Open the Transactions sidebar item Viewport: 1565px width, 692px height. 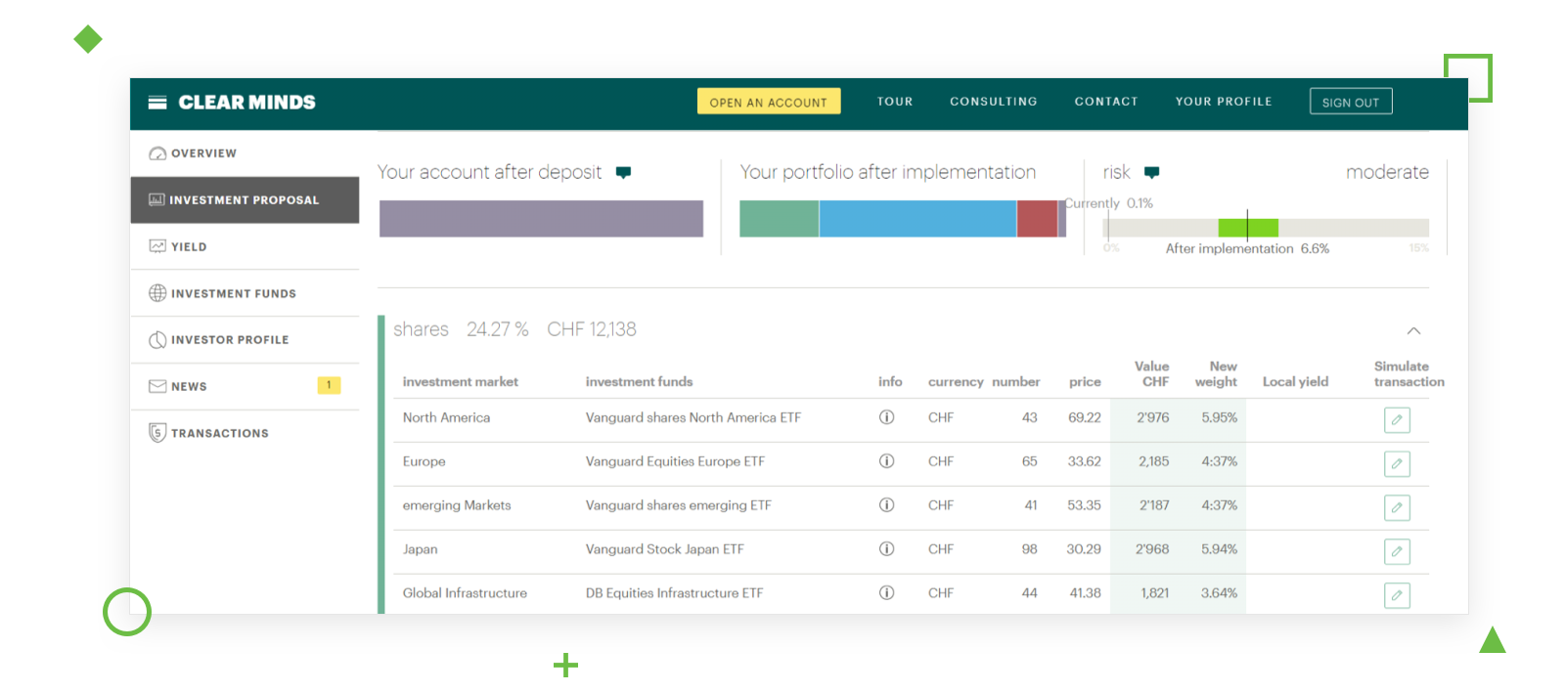point(219,433)
